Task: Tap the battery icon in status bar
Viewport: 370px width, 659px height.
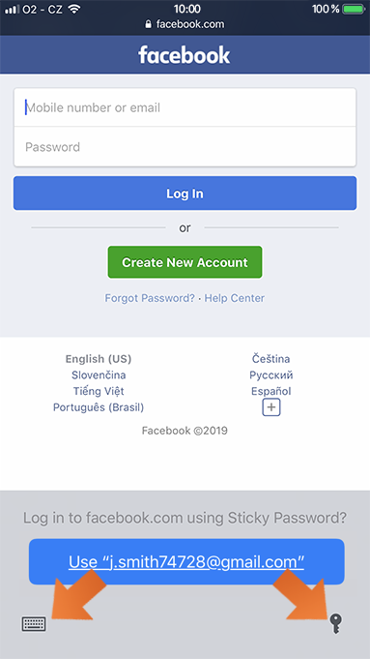Action: pyautogui.click(x=354, y=9)
